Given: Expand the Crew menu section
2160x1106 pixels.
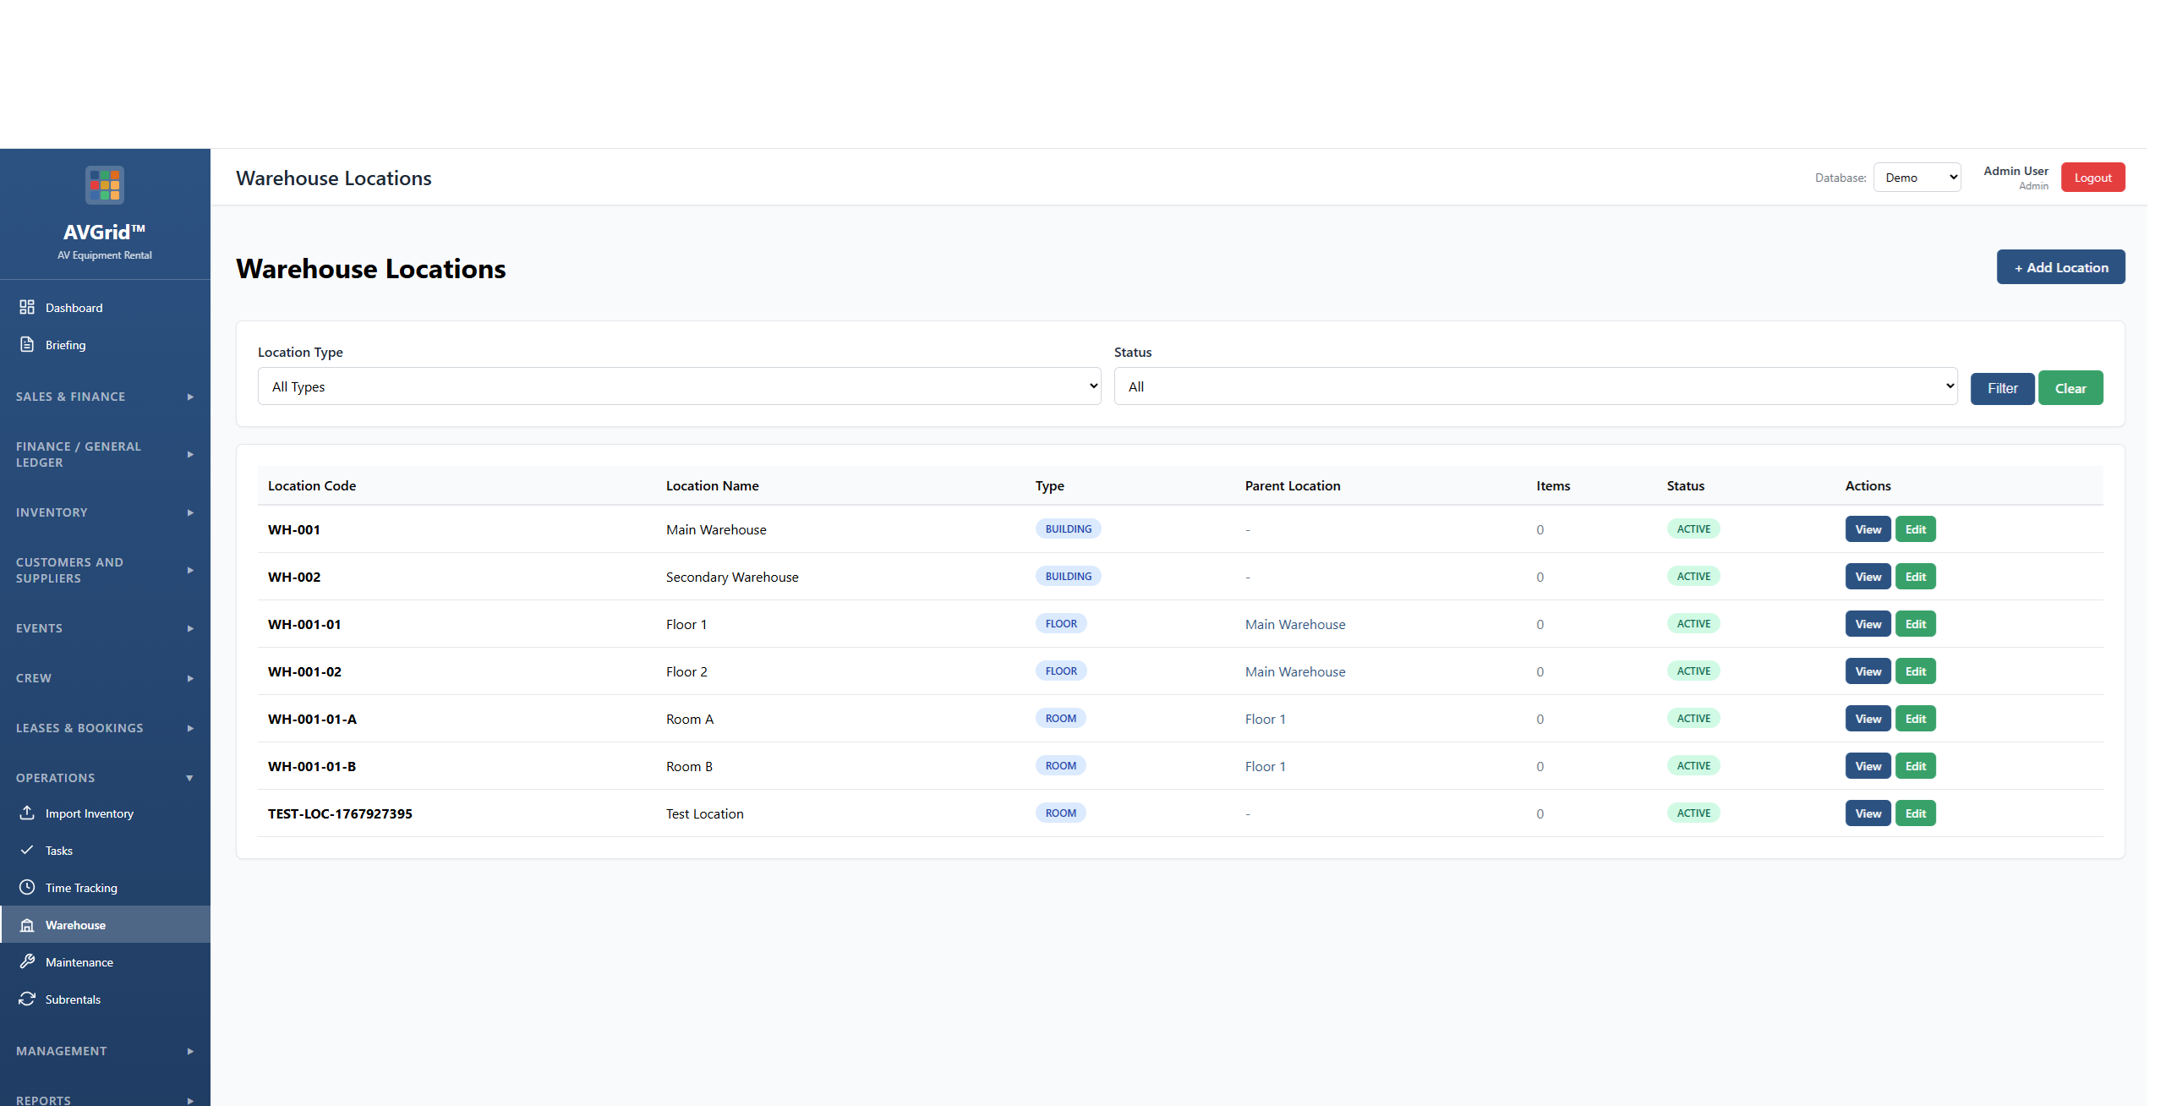Looking at the screenshot, I should pos(105,678).
